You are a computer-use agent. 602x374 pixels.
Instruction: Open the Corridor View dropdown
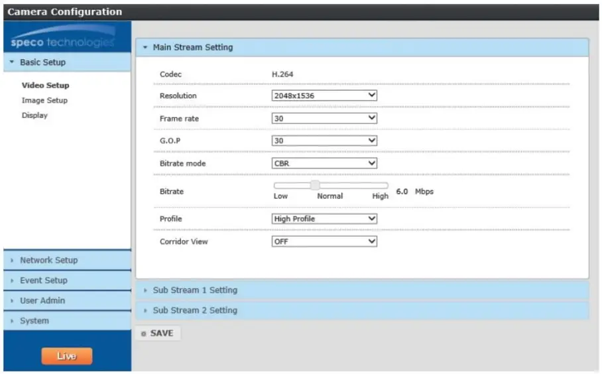pos(324,241)
